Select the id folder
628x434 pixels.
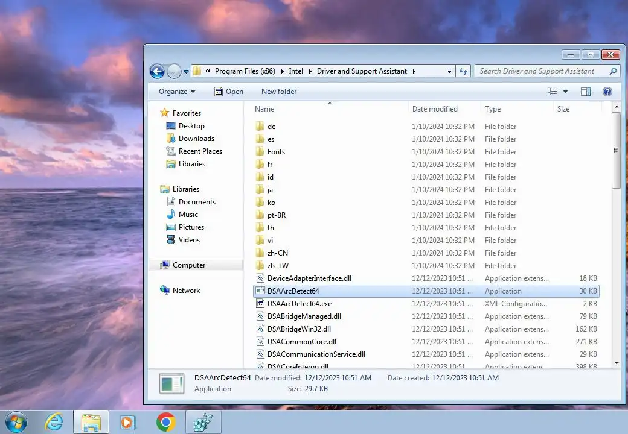[x=426, y=177]
